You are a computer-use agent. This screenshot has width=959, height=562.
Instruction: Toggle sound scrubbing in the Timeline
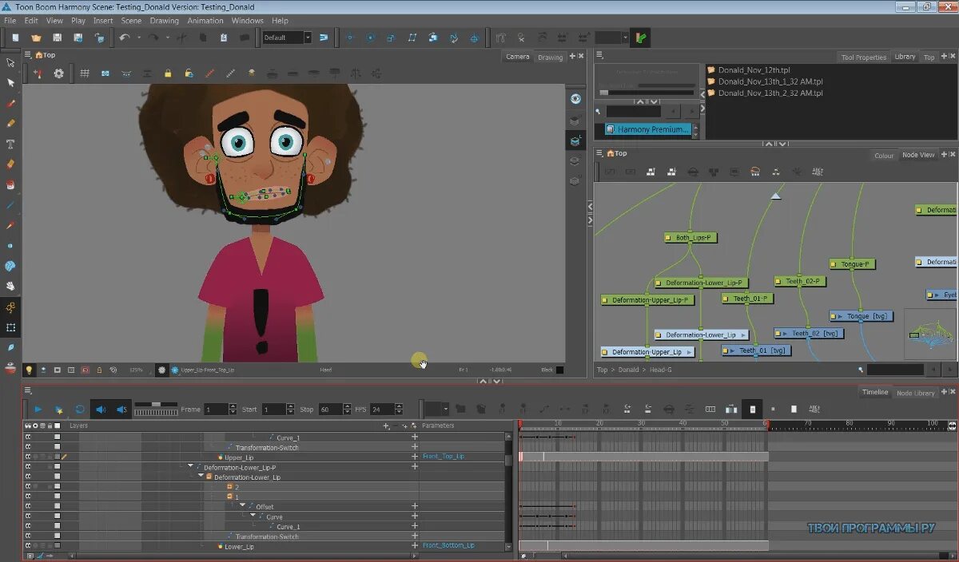pyautogui.click(x=121, y=409)
